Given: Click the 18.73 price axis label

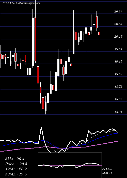Looking at the screenshot, I should coord(118,87).
